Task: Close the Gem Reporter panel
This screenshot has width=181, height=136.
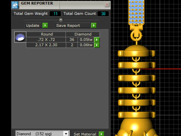Action: (107, 5)
